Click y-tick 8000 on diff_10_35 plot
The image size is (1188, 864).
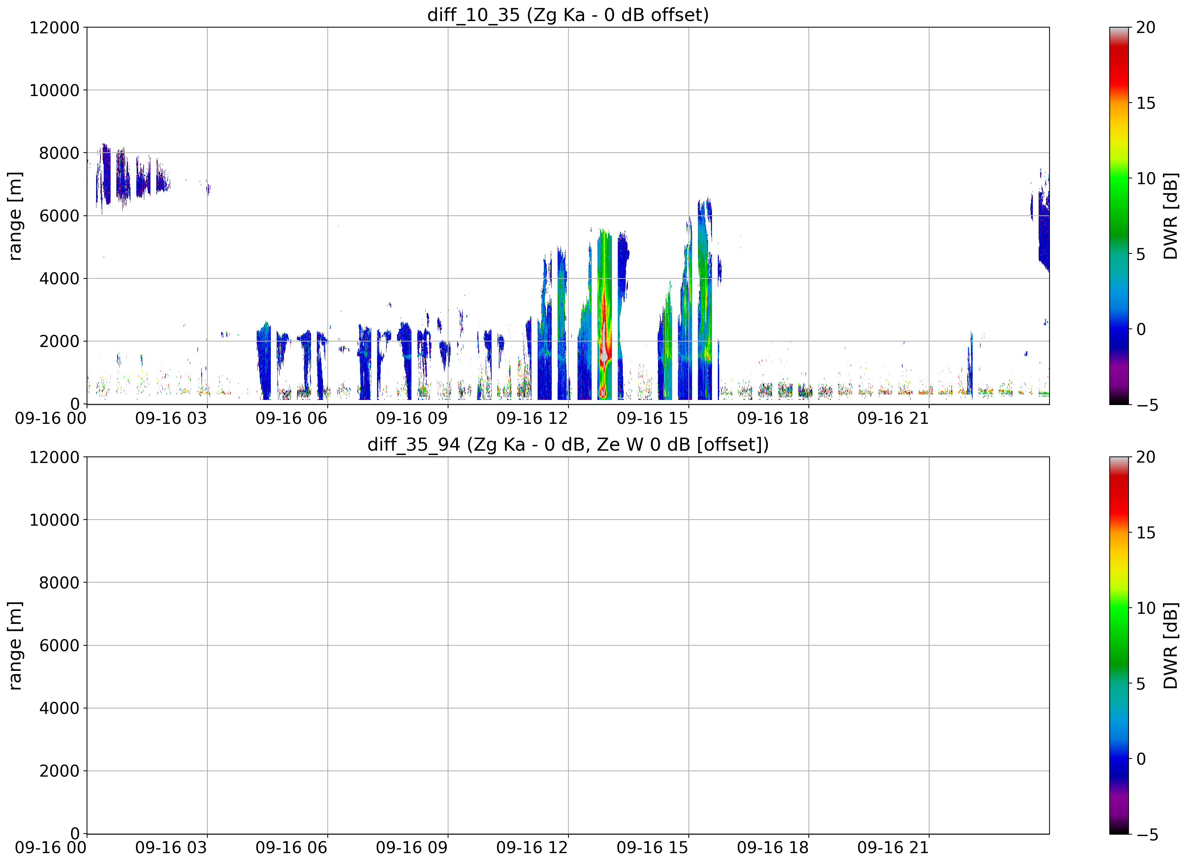click(x=59, y=153)
